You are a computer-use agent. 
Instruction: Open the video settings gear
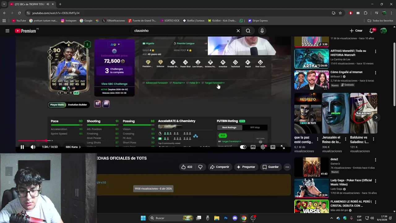(263, 147)
